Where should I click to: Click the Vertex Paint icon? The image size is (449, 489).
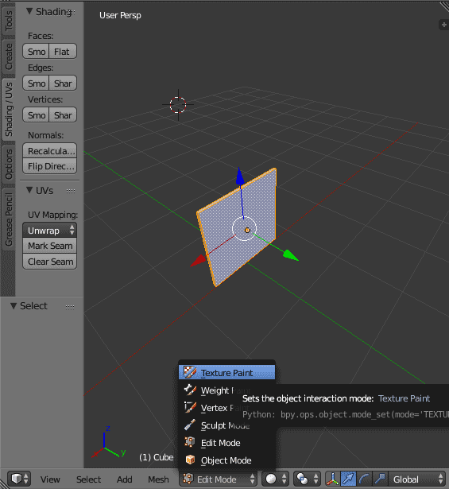[x=190, y=407]
